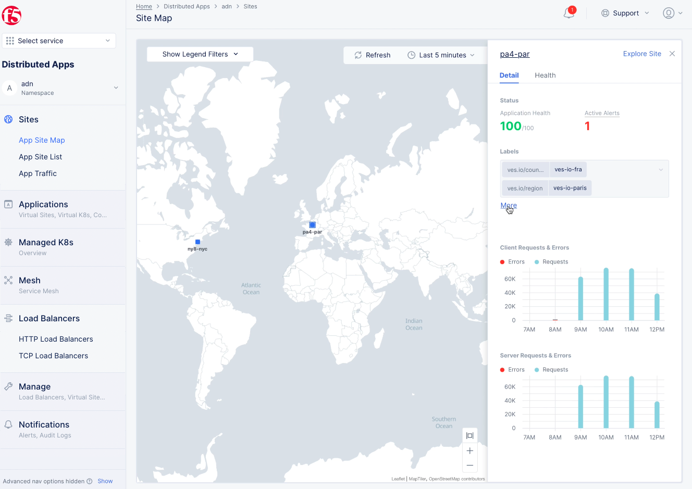Screen dimensions: 692x489
Task: Open Applications via its sidebar icon
Action: pyautogui.click(x=9, y=204)
